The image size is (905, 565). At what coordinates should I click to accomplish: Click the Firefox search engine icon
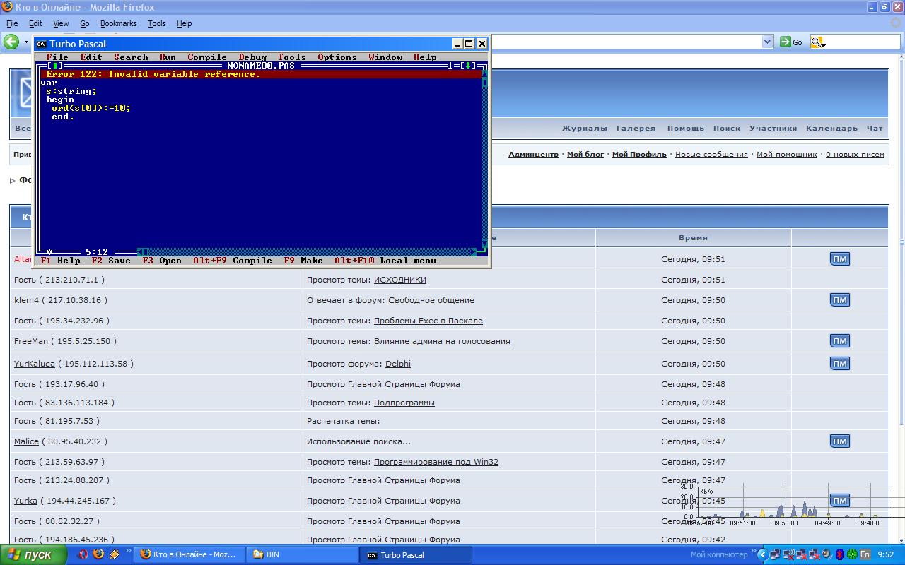coord(817,42)
